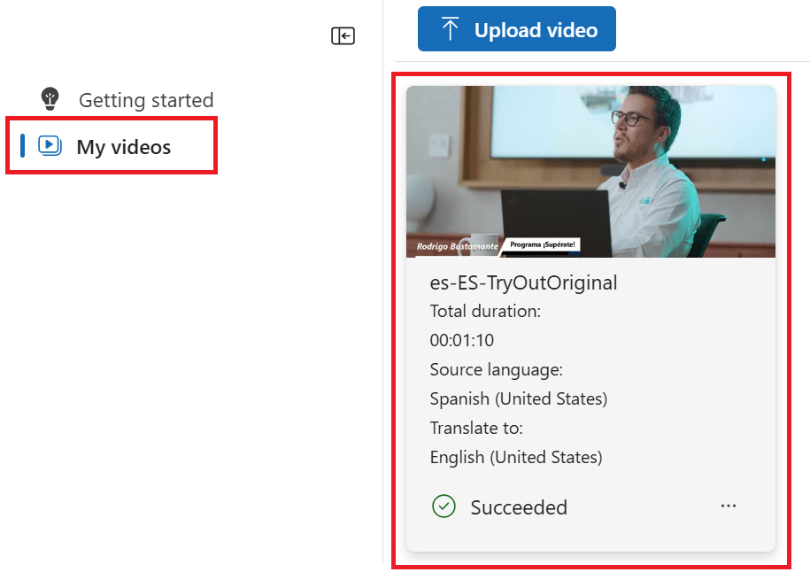Click the video player icon beside My videos
810x580 pixels.
pyautogui.click(x=51, y=145)
